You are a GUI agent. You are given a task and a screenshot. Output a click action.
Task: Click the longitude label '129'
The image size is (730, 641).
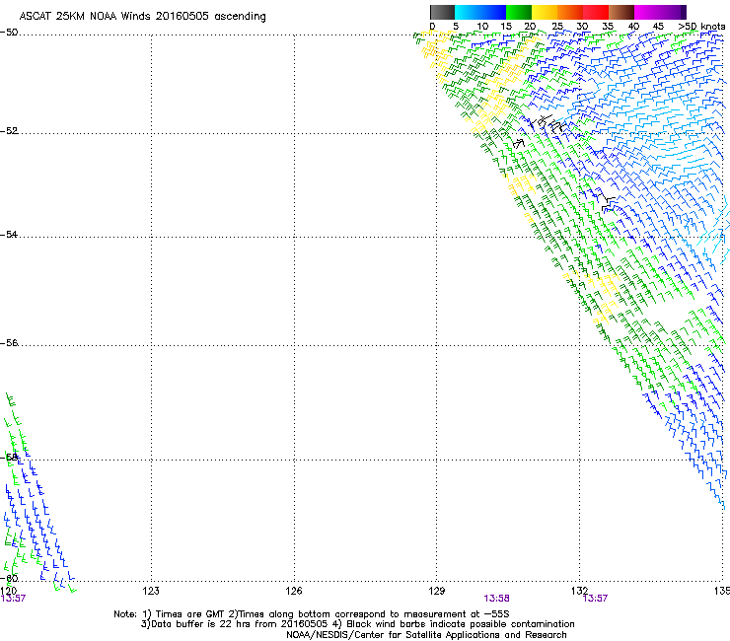pyautogui.click(x=437, y=591)
